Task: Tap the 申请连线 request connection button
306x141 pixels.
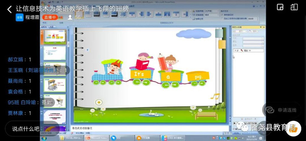Action: (282, 110)
